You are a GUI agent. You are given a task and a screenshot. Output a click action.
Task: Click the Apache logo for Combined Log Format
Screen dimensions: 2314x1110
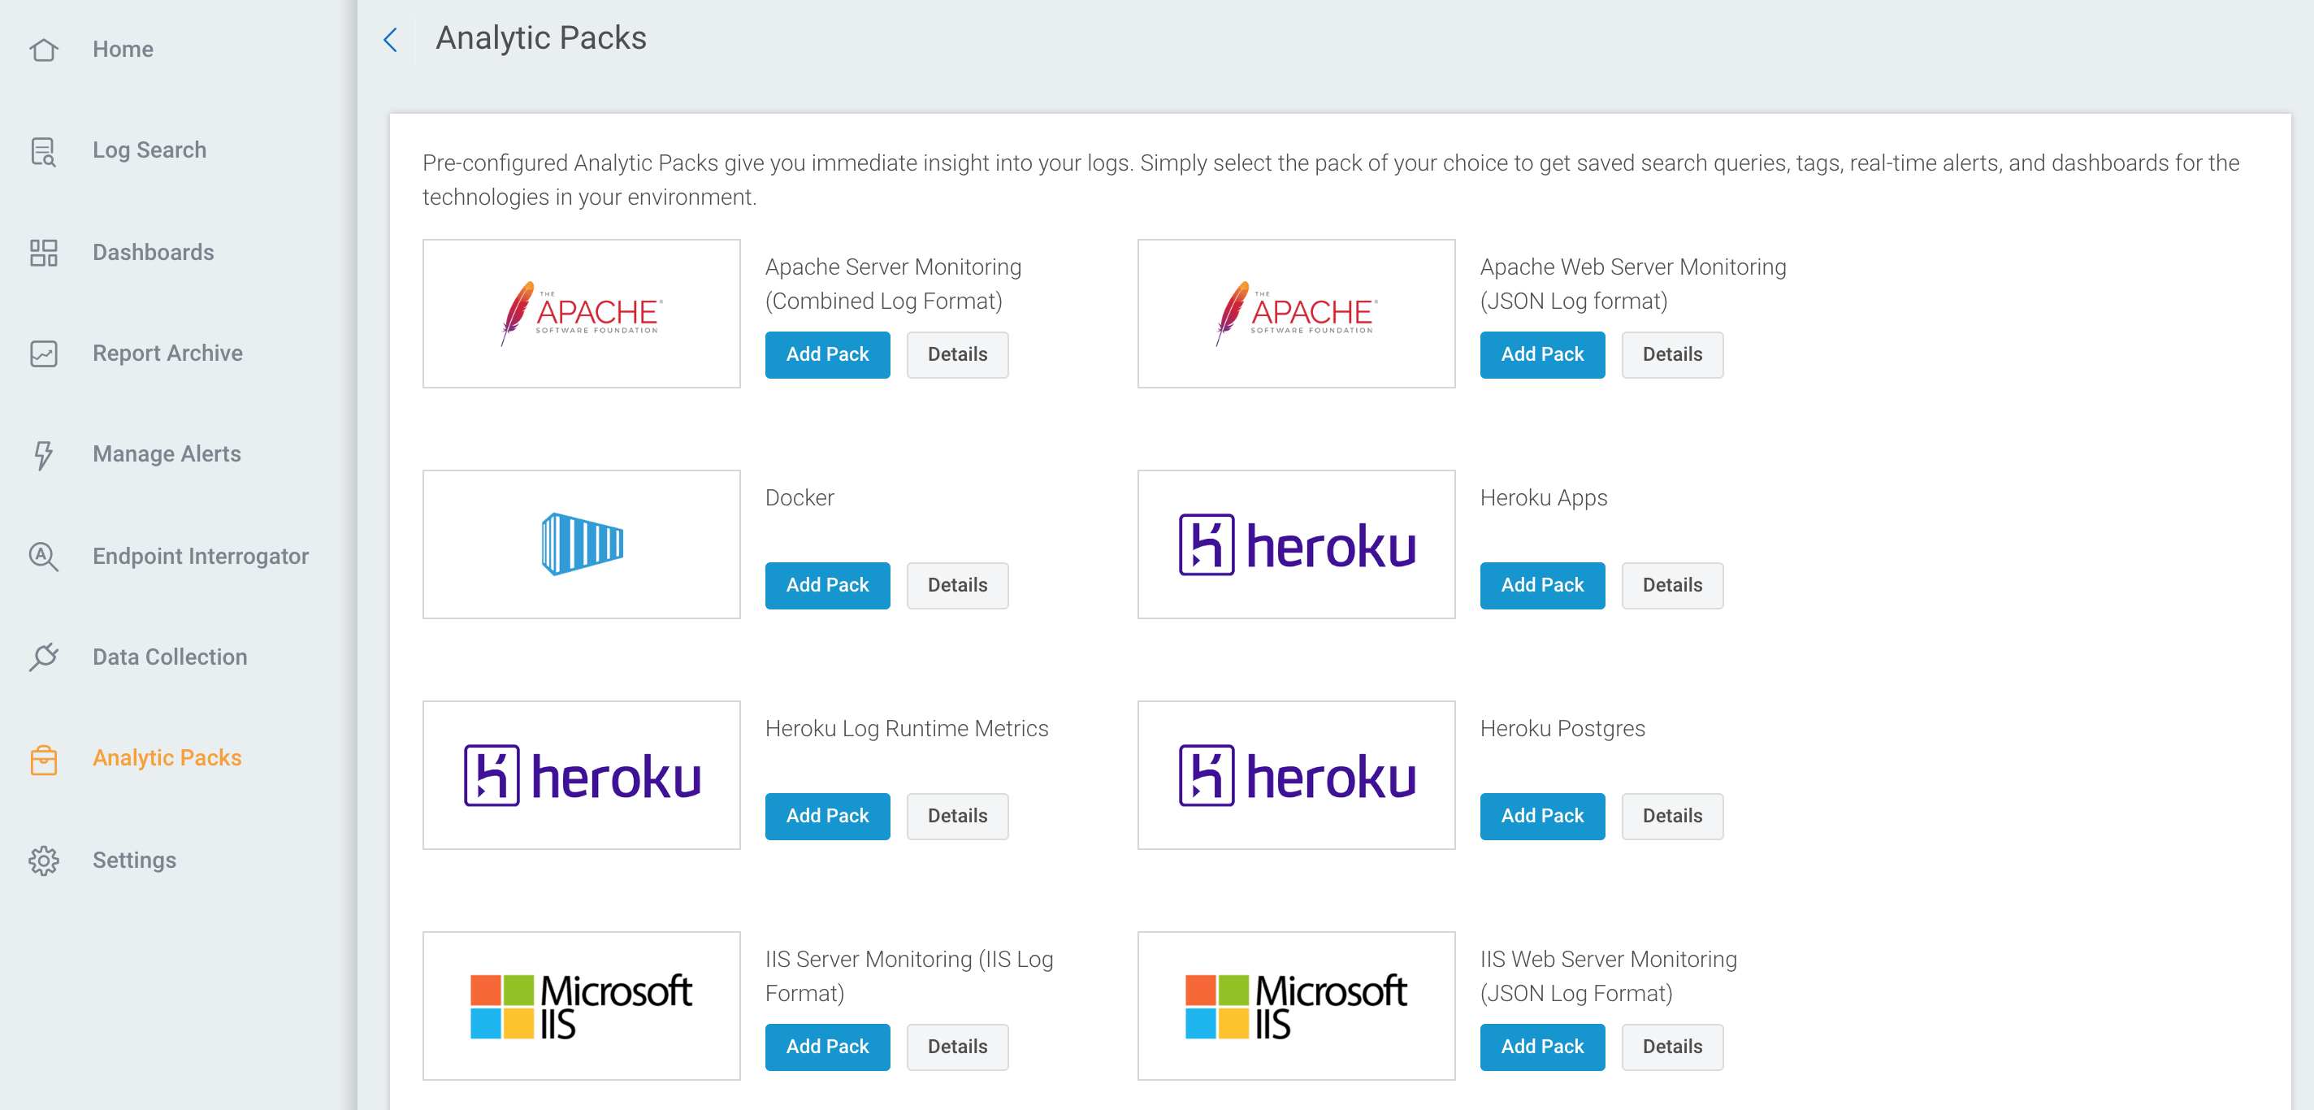coord(581,314)
